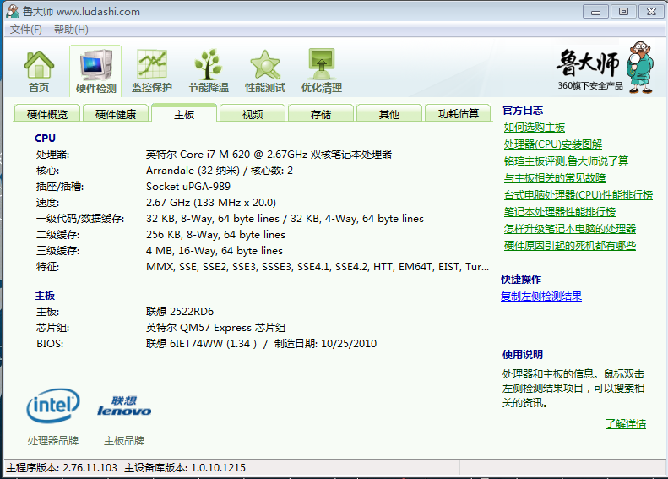
Task: Click 复制左侧检测结果 copy results link
Action: 541,297
